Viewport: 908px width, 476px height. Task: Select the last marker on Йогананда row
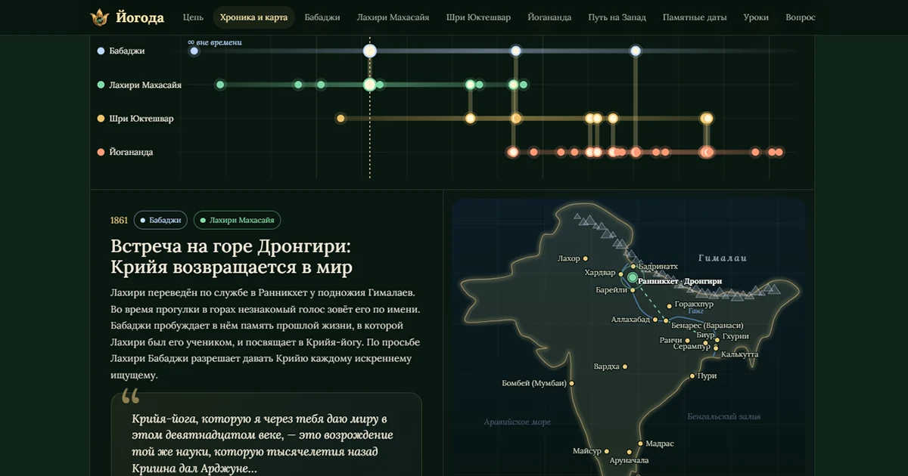pos(779,152)
